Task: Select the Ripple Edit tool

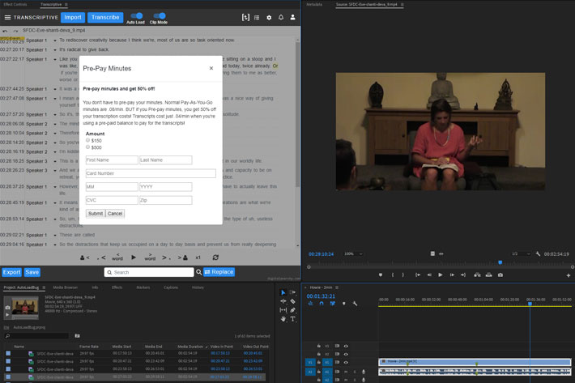Action: click(283, 301)
